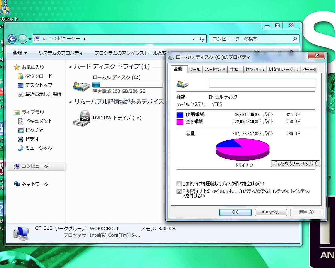
Task: Switch to the クォータ tab
Action: (x=309, y=70)
